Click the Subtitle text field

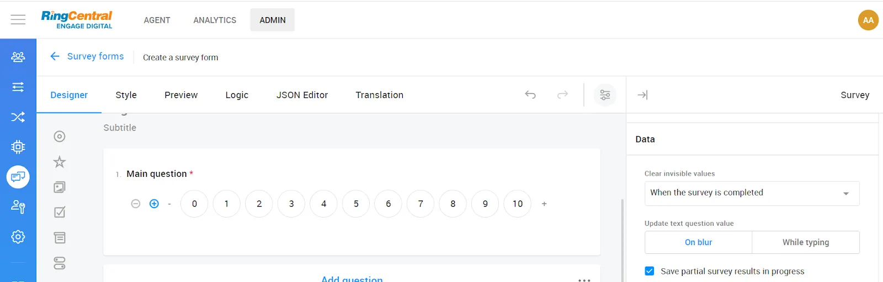click(120, 128)
